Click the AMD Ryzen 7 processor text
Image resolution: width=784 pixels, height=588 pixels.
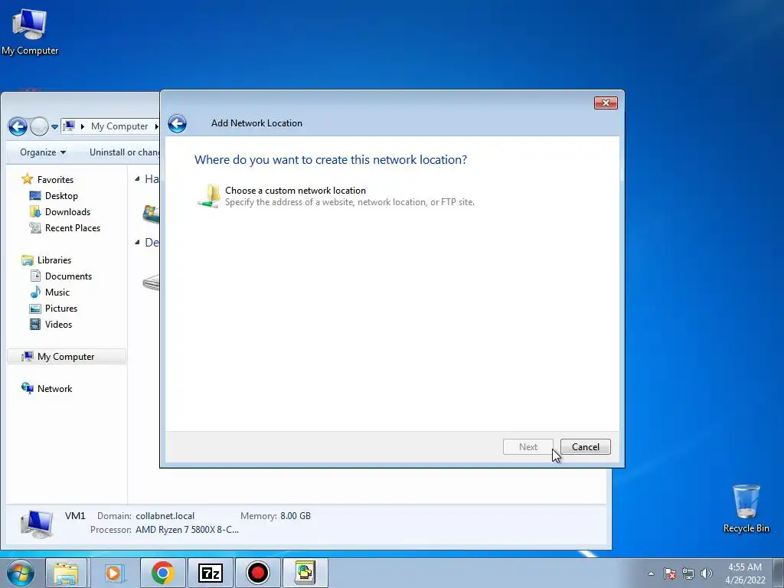(x=187, y=530)
